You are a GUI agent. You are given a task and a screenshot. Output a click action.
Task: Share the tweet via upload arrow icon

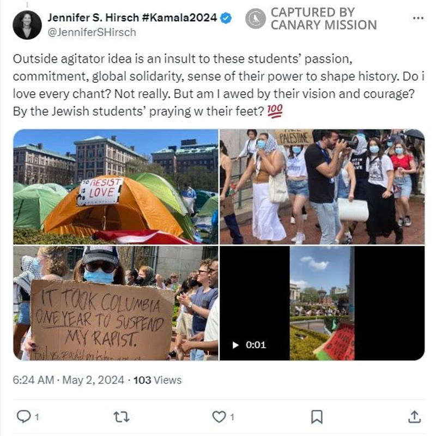(x=414, y=416)
